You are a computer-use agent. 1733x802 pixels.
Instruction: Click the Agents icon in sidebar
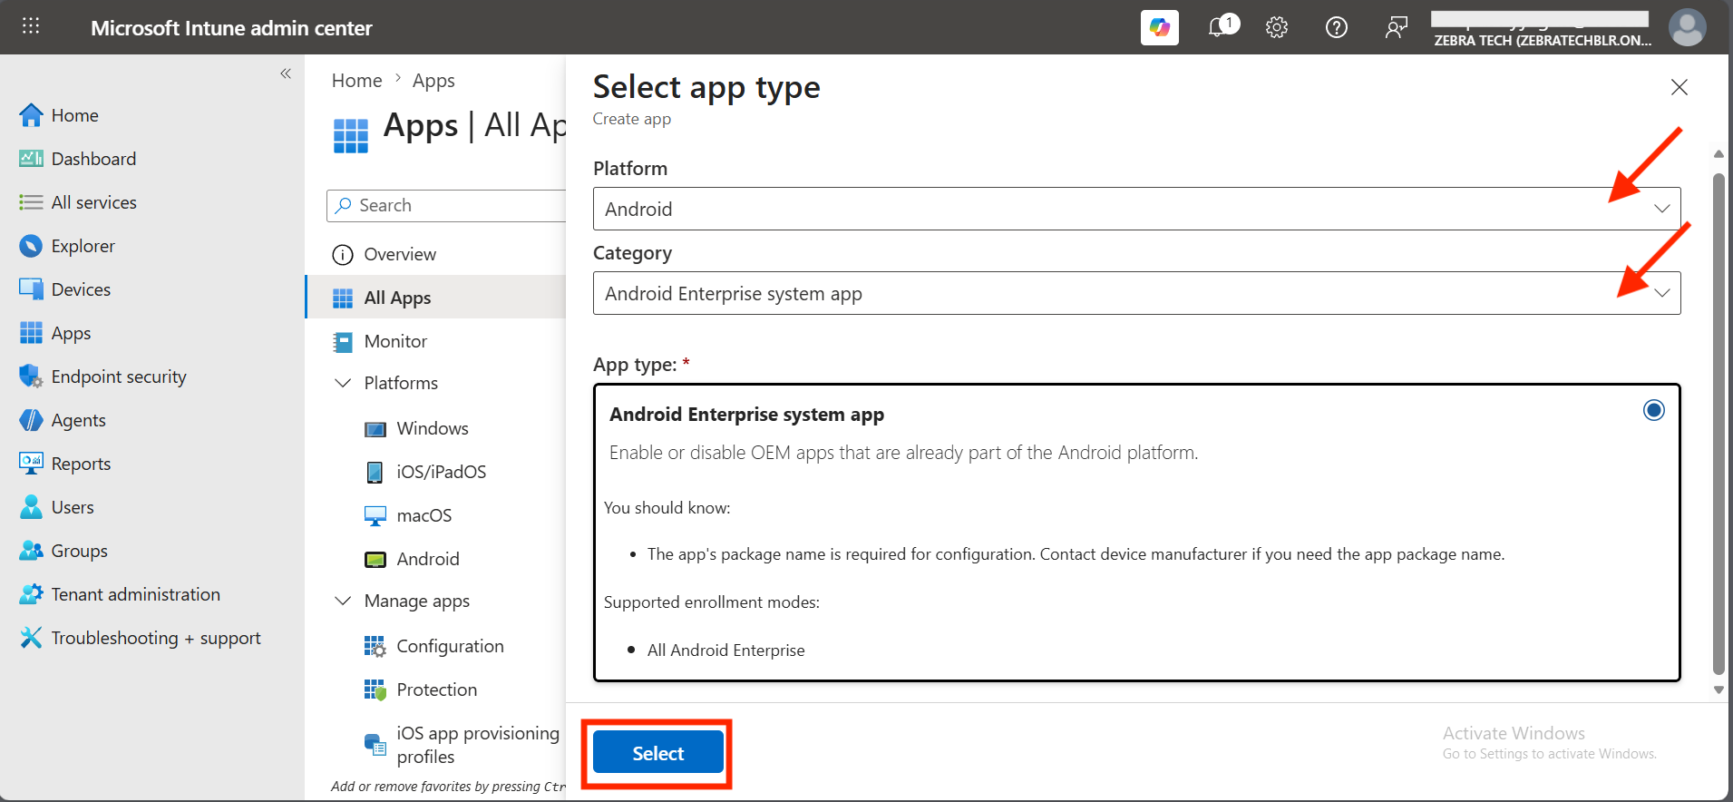point(31,420)
